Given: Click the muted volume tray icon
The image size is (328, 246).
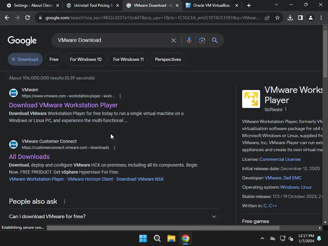Looking at the screenshot, I should (x=291, y=238).
